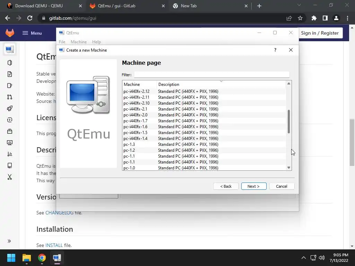355x266 pixels.
Task: Sort by the Machine column header
Action: tap(139, 85)
